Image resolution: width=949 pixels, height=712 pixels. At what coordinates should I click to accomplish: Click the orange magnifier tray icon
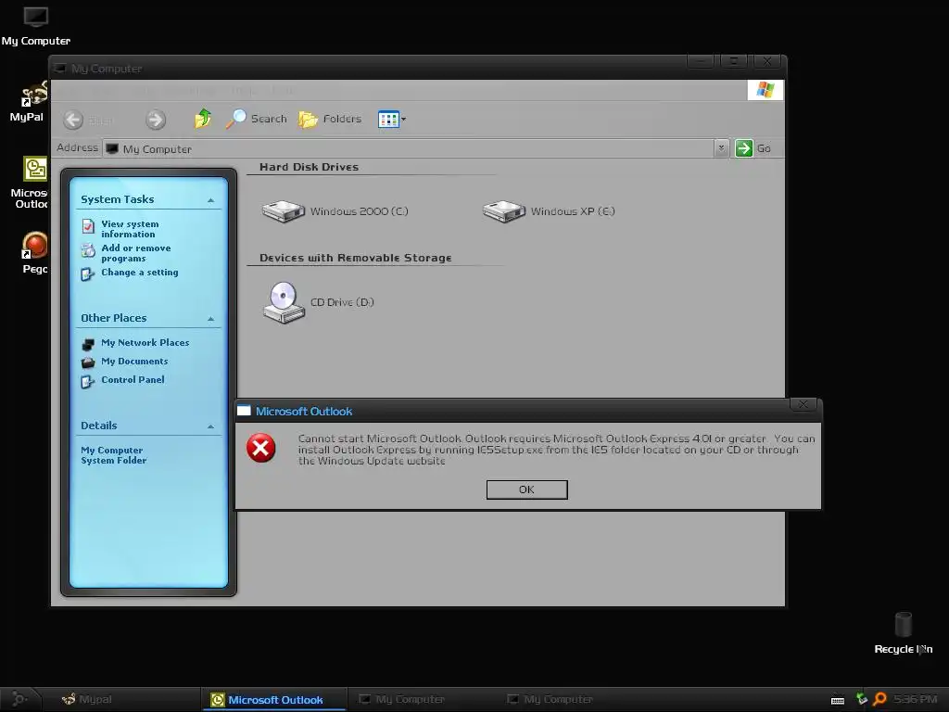[x=879, y=699]
